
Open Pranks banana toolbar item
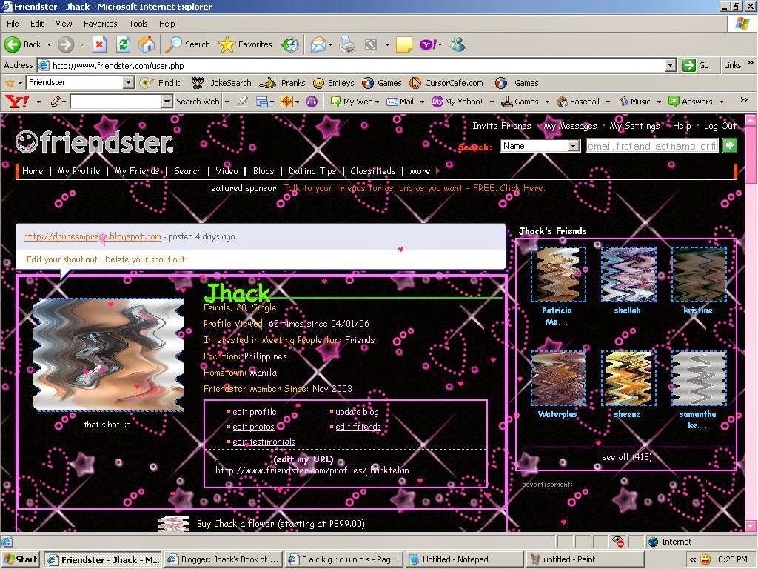[282, 83]
